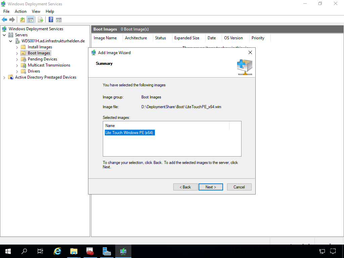
Task: Expand the Install Images node
Action: 17,47
